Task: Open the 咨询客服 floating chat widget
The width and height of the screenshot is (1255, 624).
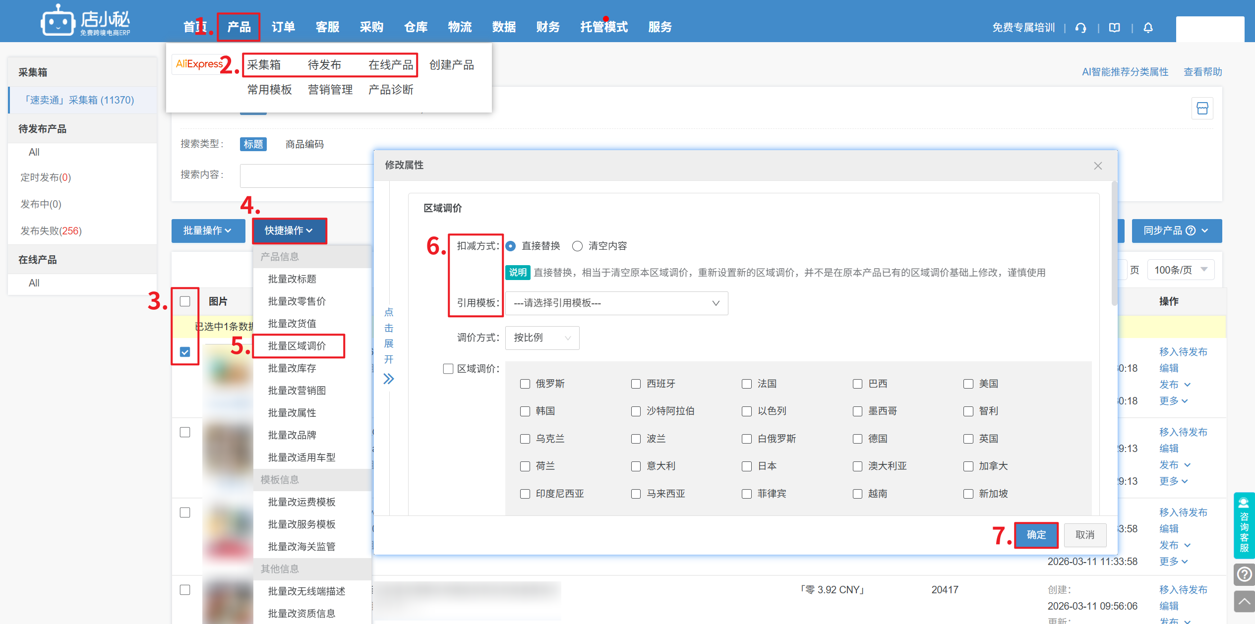Action: click(1244, 525)
